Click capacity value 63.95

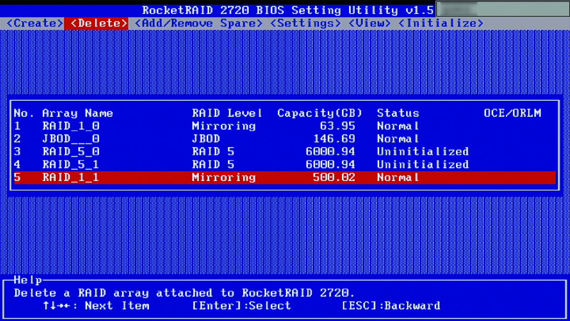[x=337, y=126]
